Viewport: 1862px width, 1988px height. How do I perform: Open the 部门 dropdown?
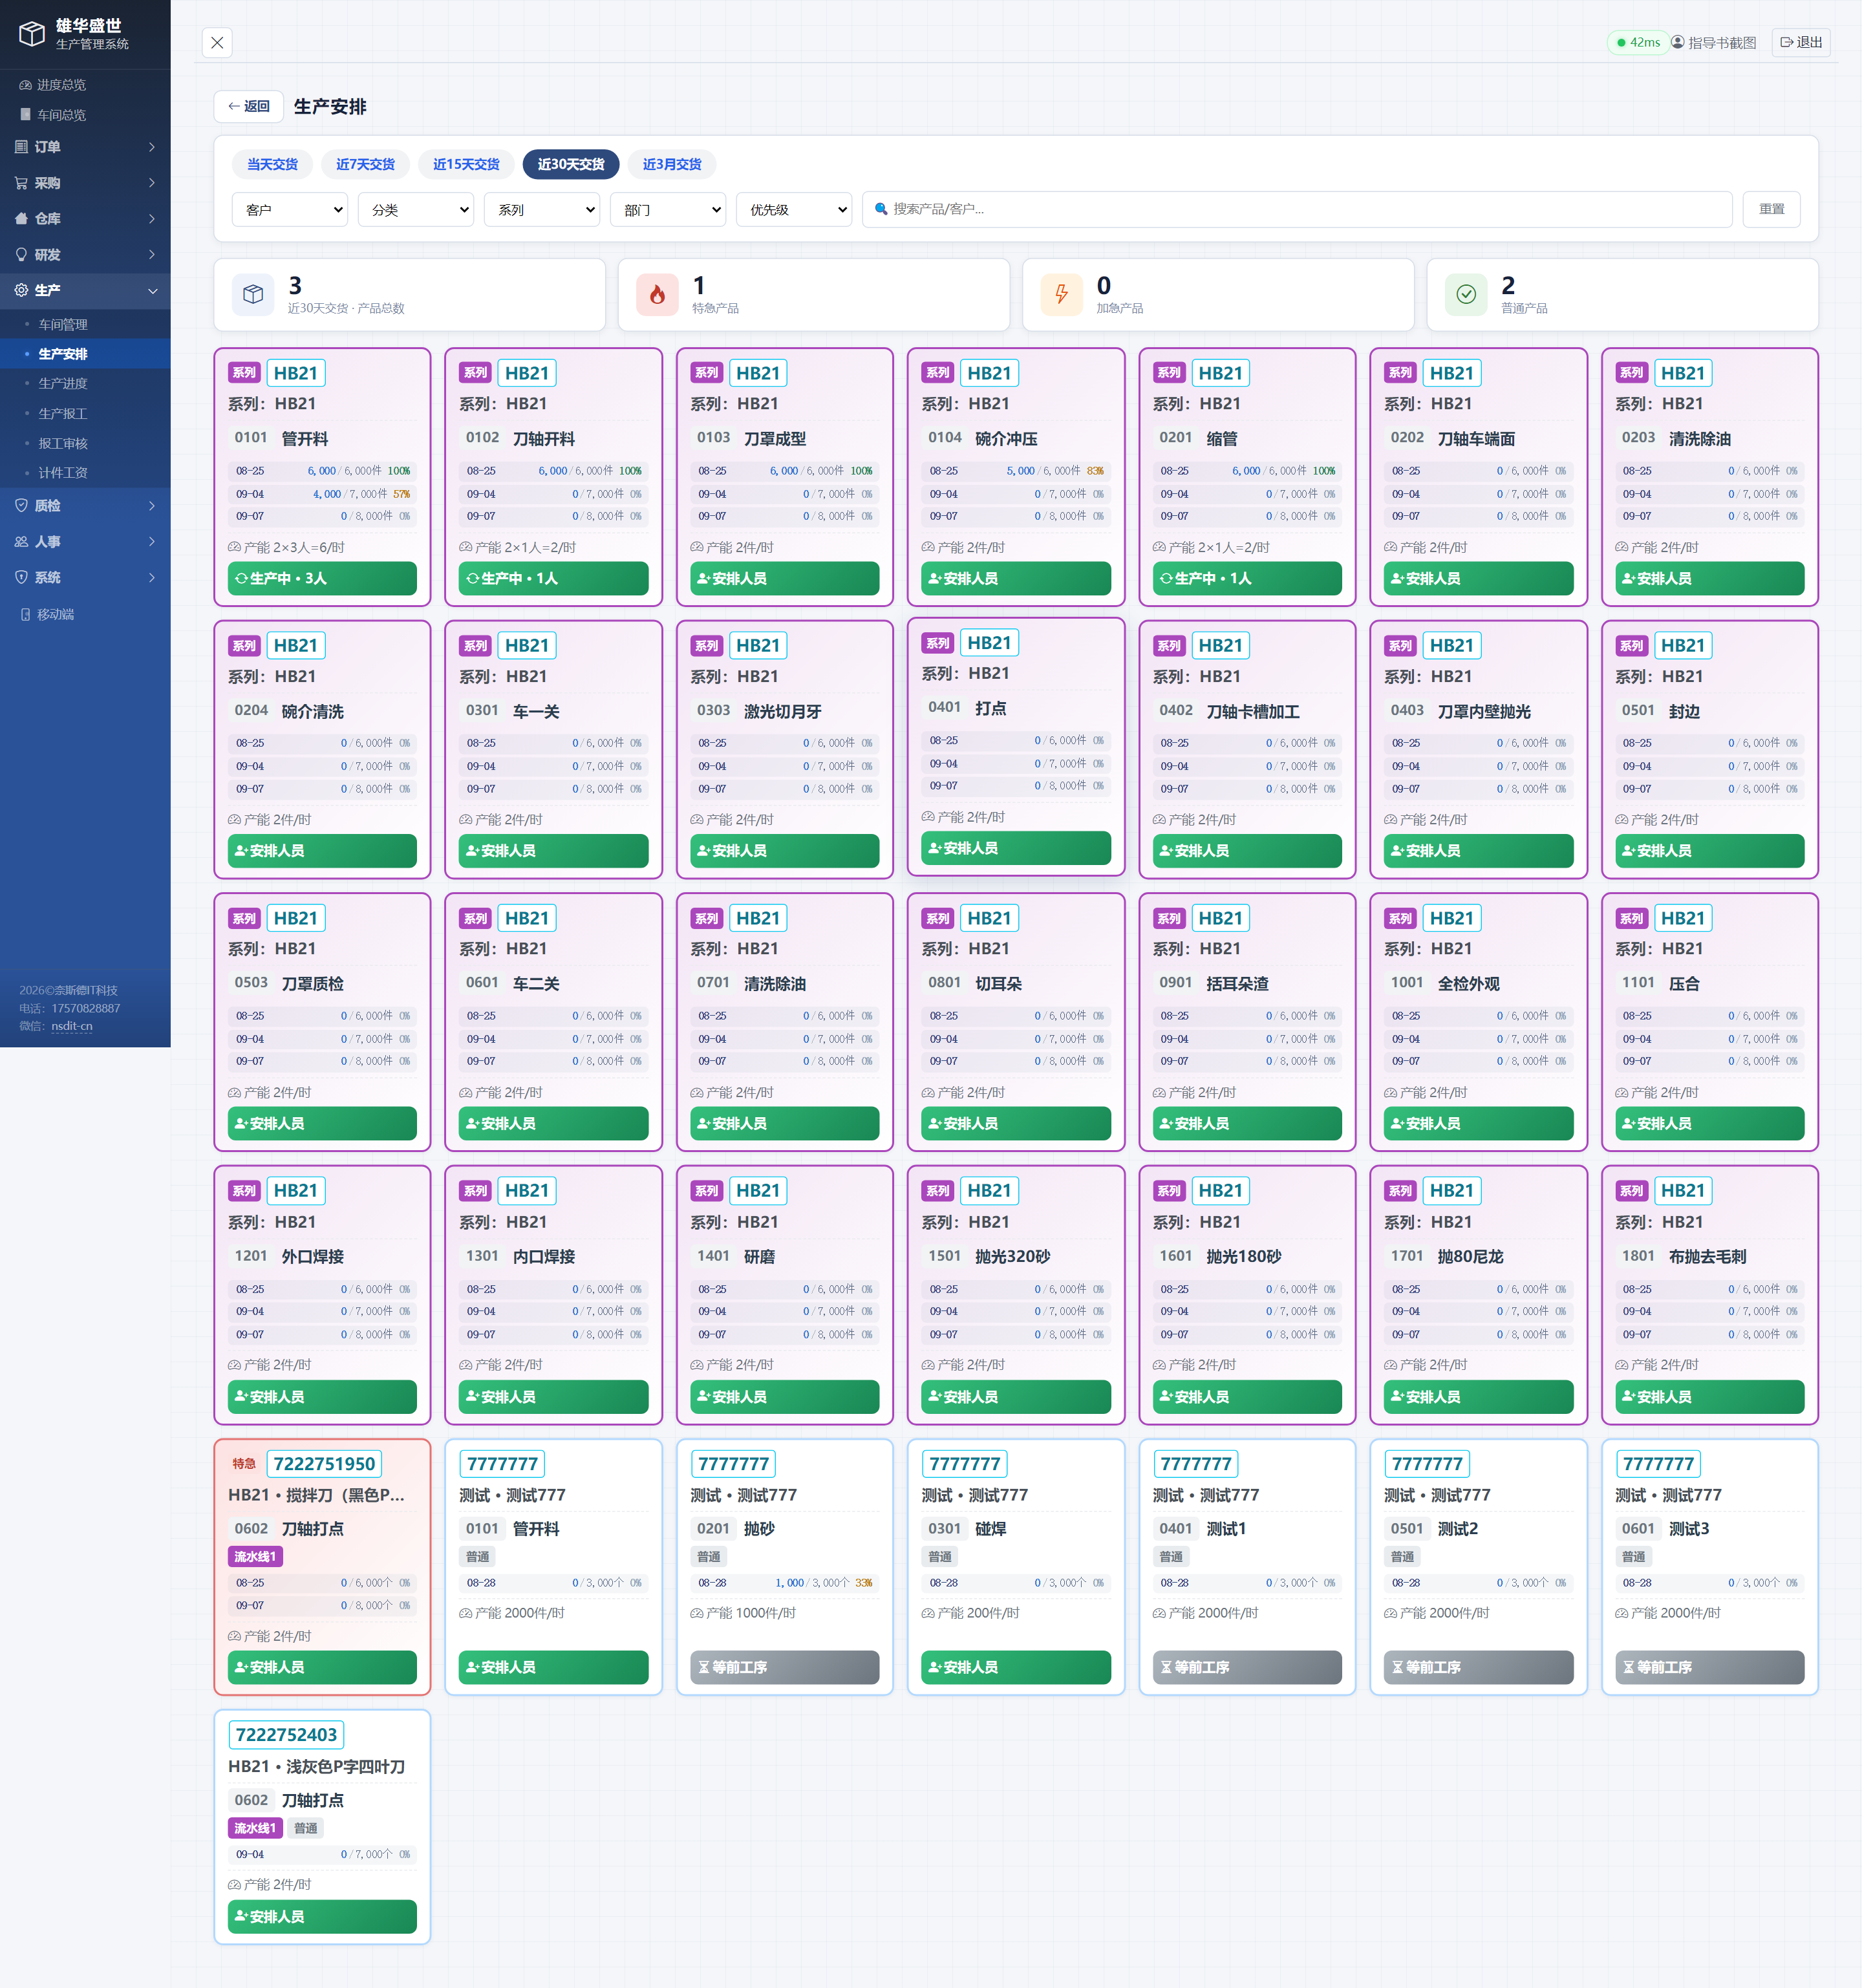(x=668, y=210)
